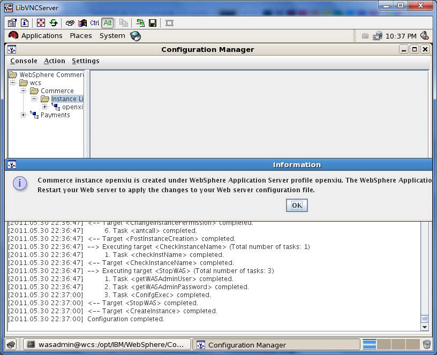This screenshot has height=355, width=437.
Task: Collapse the Commerce tree node
Action: pos(24,91)
